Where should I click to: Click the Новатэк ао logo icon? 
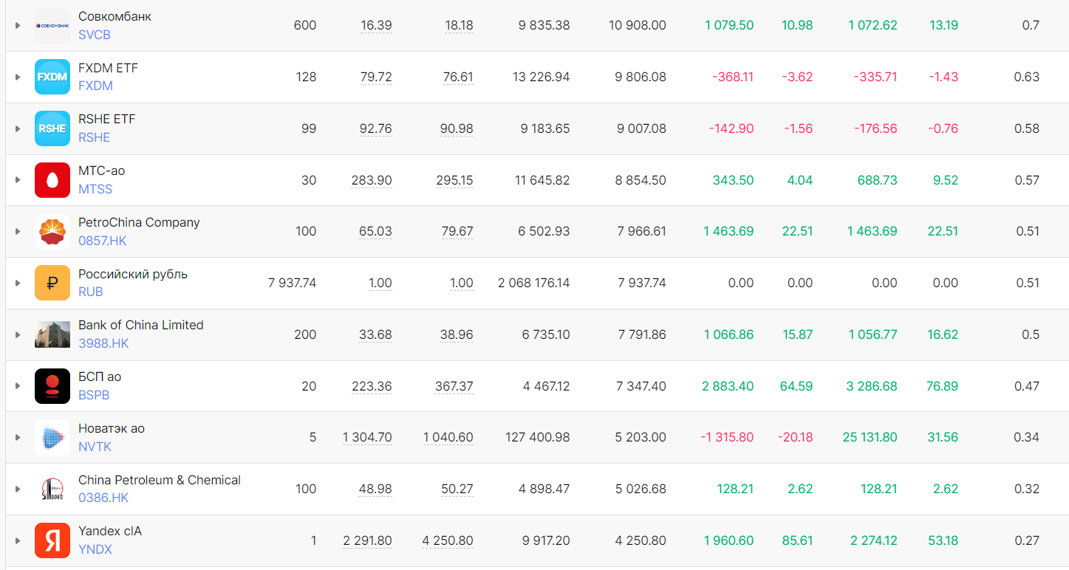[x=52, y=438]
